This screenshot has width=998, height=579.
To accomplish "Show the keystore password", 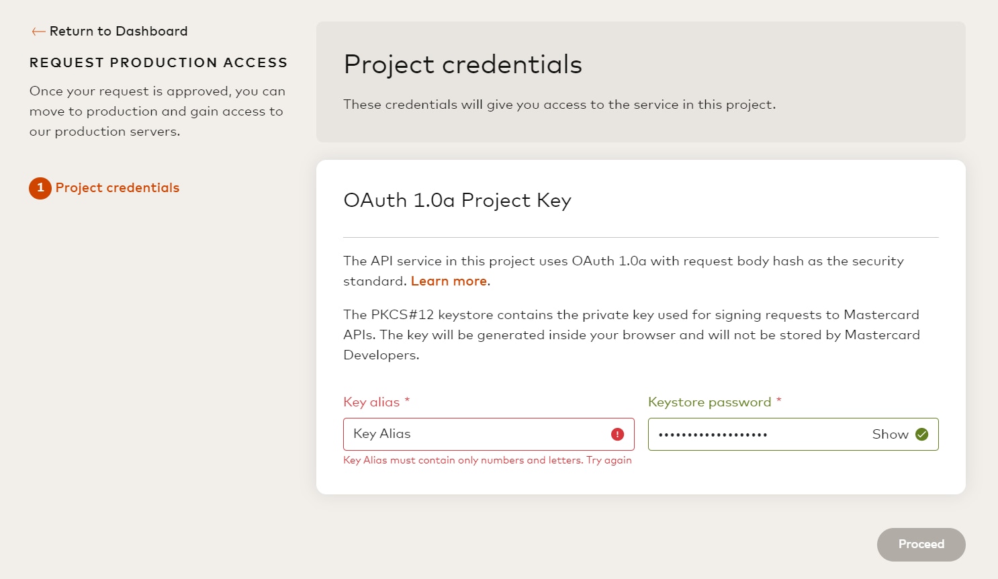I will (890, 435).
